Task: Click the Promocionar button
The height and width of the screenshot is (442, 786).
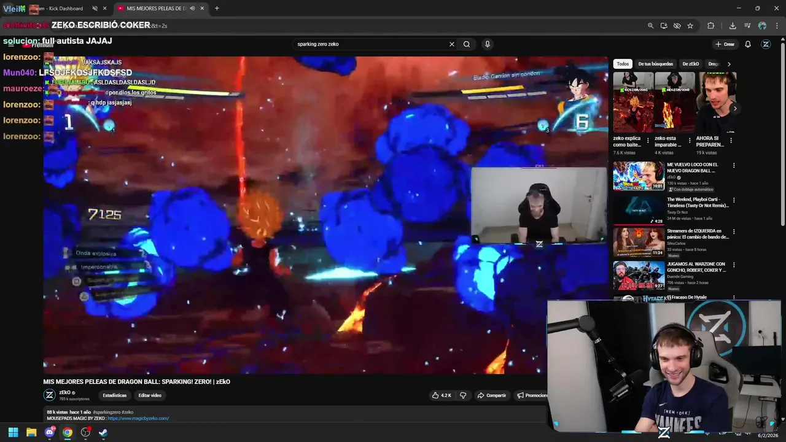Action: (532, 395)
